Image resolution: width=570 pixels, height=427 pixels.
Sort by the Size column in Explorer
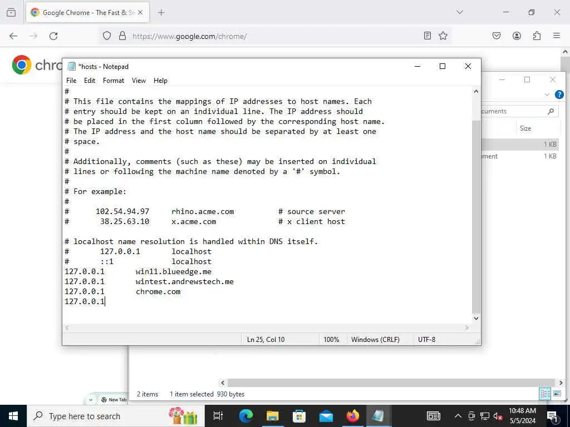[x=525, y=128]
